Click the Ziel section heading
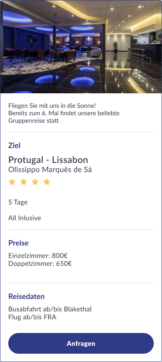The width and height of the screenshot is (162, 362). pyautogui.click(x=14, y=146)
